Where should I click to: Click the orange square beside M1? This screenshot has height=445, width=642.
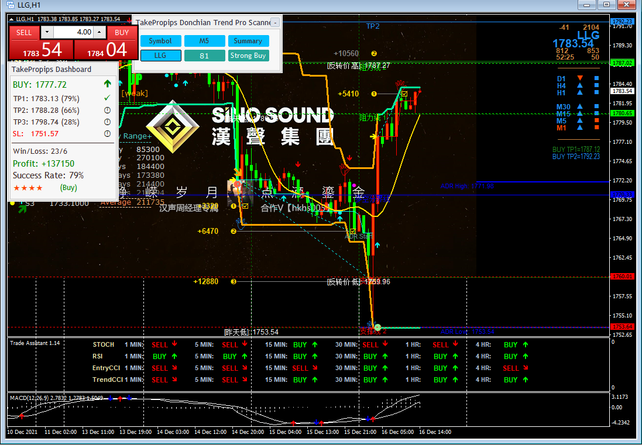pos(596,127)
